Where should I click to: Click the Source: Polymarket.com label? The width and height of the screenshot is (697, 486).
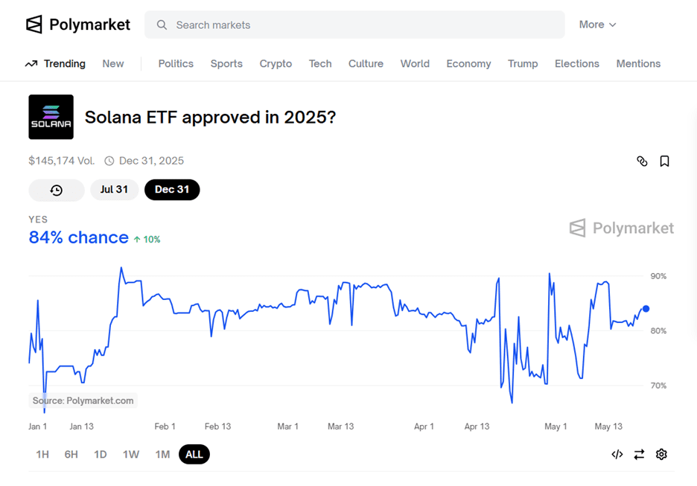click(x=83, y=400)
